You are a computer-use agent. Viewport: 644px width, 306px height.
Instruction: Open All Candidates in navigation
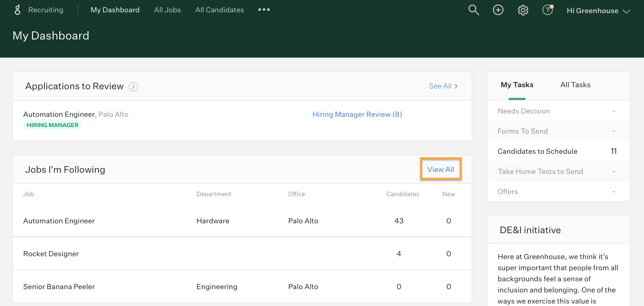(x=220, y=10)
